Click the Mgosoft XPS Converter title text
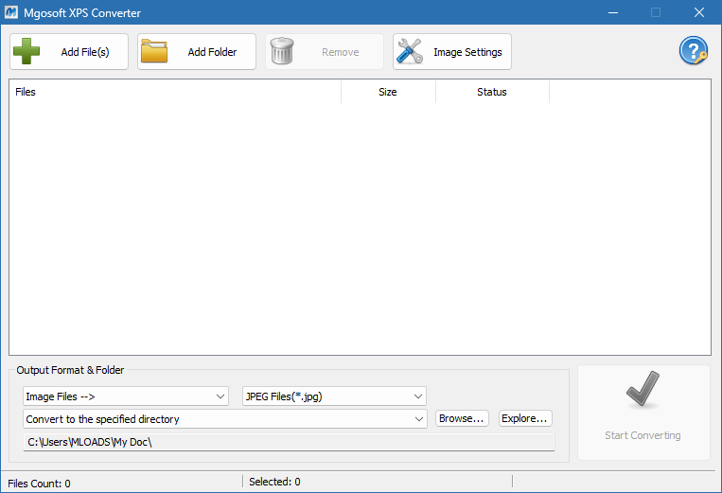 [x=82, y=13]
